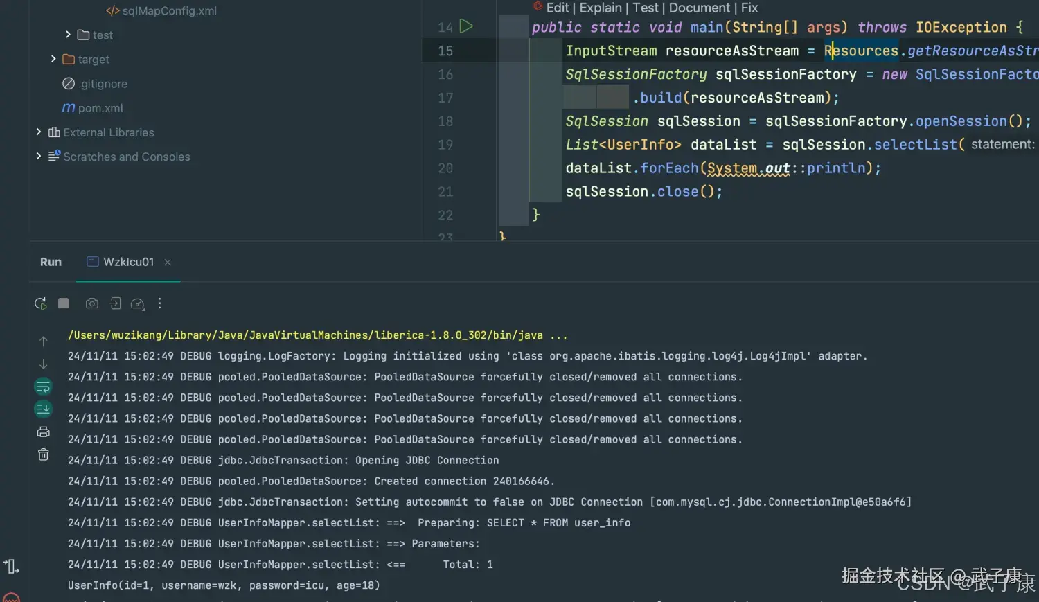The width and height of the screenshot is (1039, 602).
Task: Click the openSession method call
Action: [x=961, y=121]
